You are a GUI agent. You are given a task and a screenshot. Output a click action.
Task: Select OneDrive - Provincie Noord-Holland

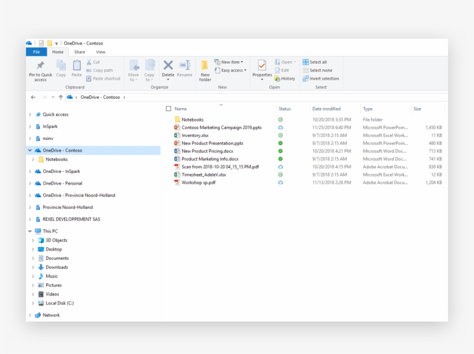pos(79,195)
